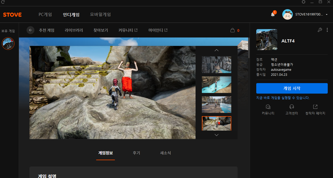This screenshot has height=178, width=333.
Task: Open the shopping bag cart icon
Action: pyautogui.click(x=232, y=30)
